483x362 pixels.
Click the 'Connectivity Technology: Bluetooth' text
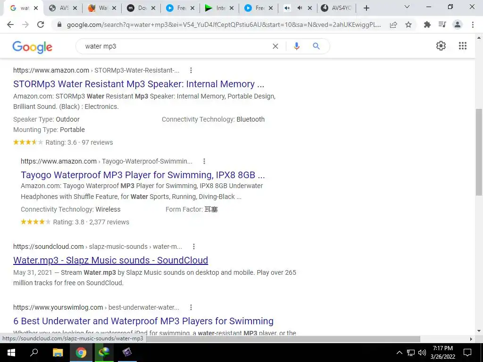coord(213,119)
